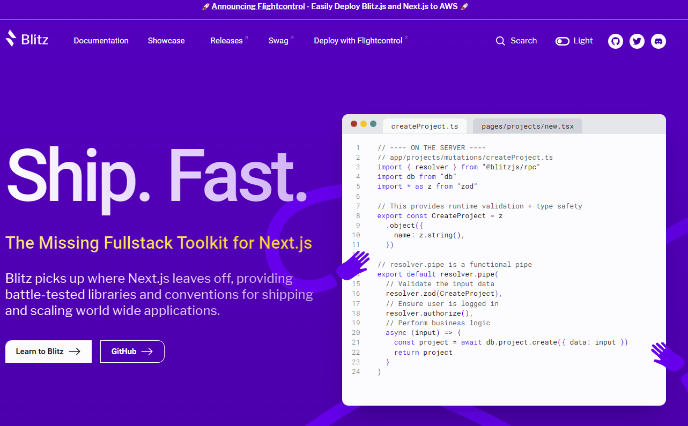This screenshot has width=688, height=426.
Task: Click the red traffic-light dot on the code window
Action: (x=354, y=123)
